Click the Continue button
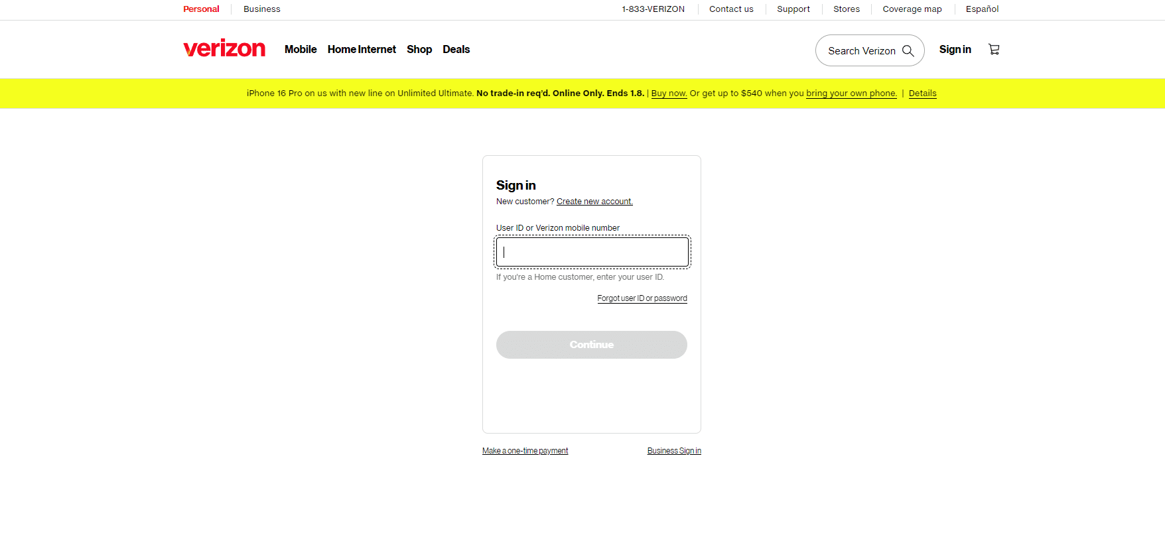This screenshot has width=1165, height=543. [x=592, y=345]
